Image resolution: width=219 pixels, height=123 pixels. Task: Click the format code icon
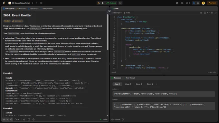[x=201, y=13]
